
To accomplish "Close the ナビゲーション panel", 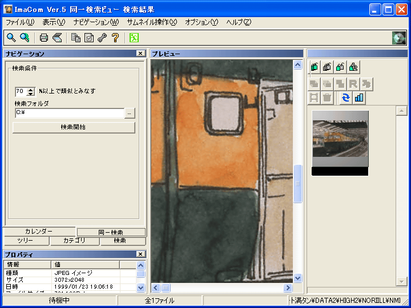I will coord(140,54).
